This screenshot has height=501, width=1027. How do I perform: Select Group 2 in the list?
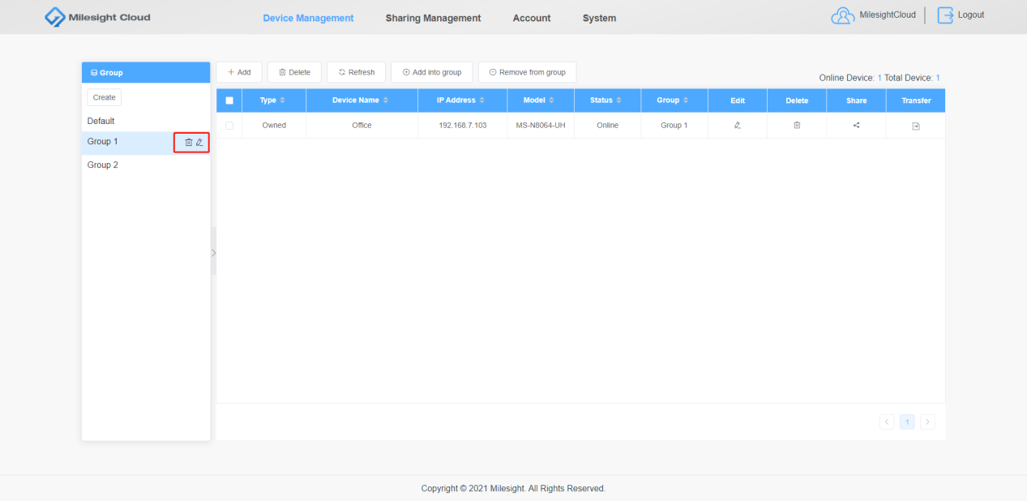[146, 165]
